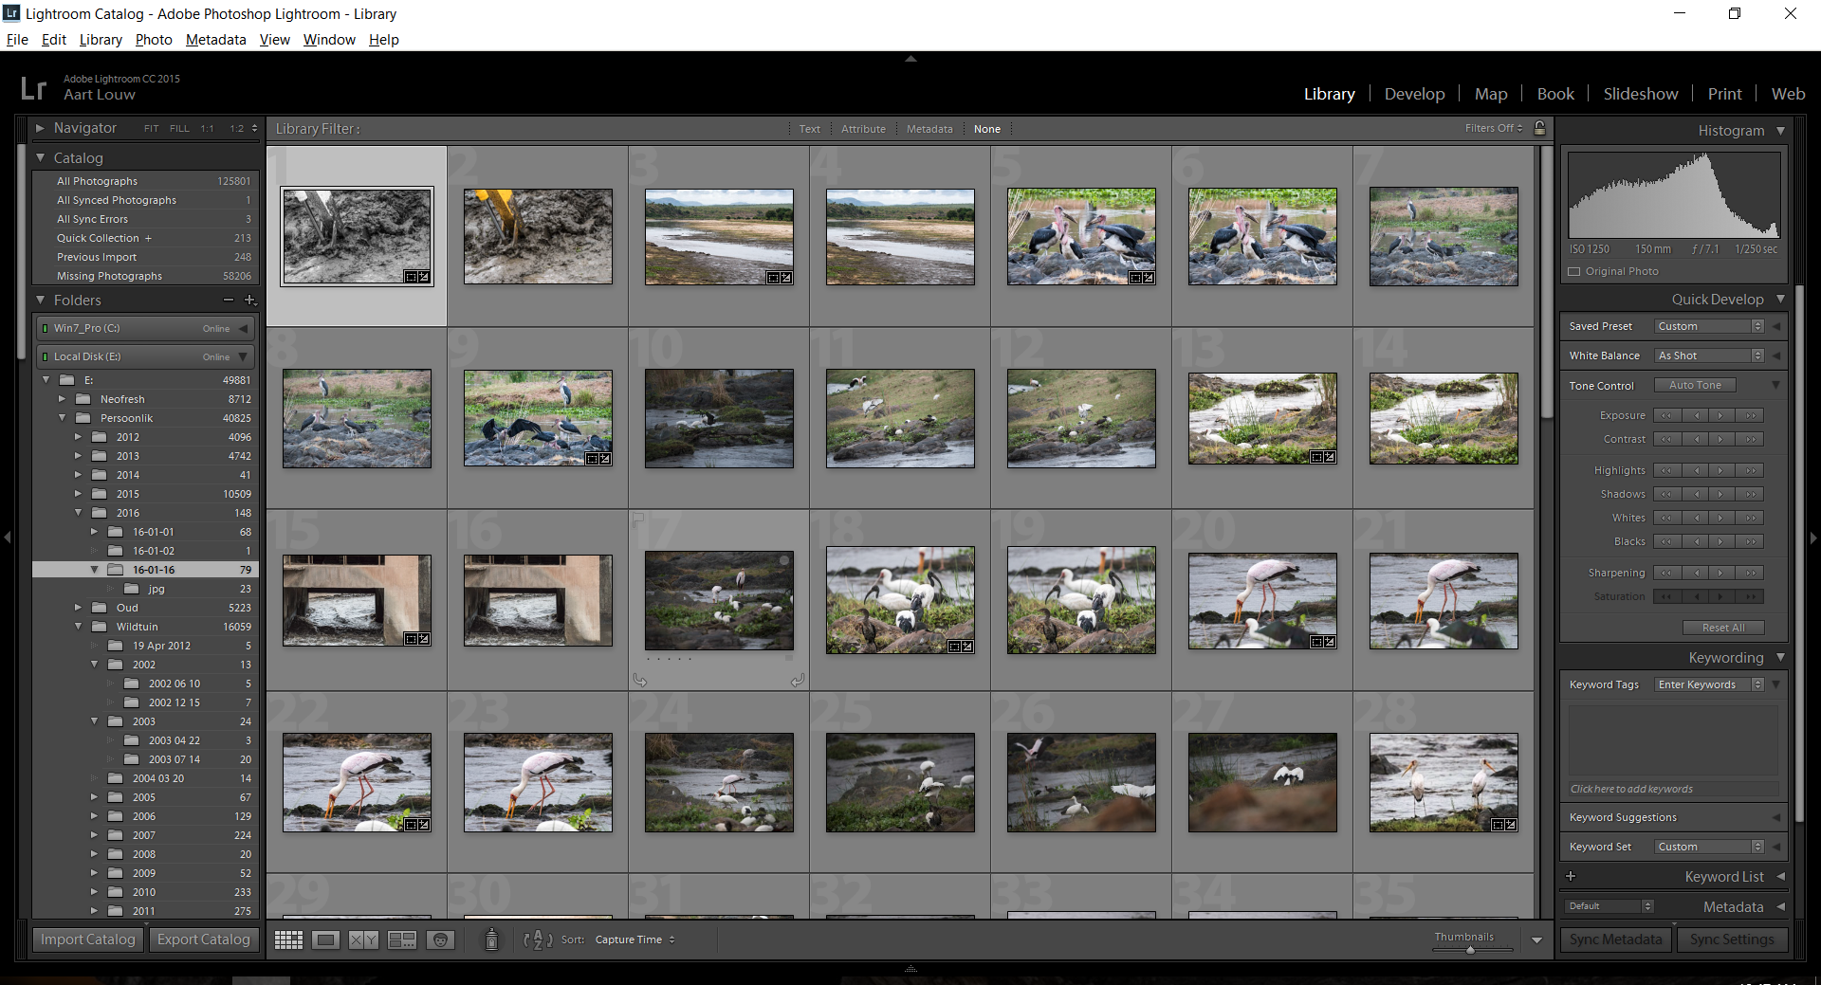Screen dimensions: 1821x985
Task: Open the White Balance dropdown
Action: point(1709,356)
